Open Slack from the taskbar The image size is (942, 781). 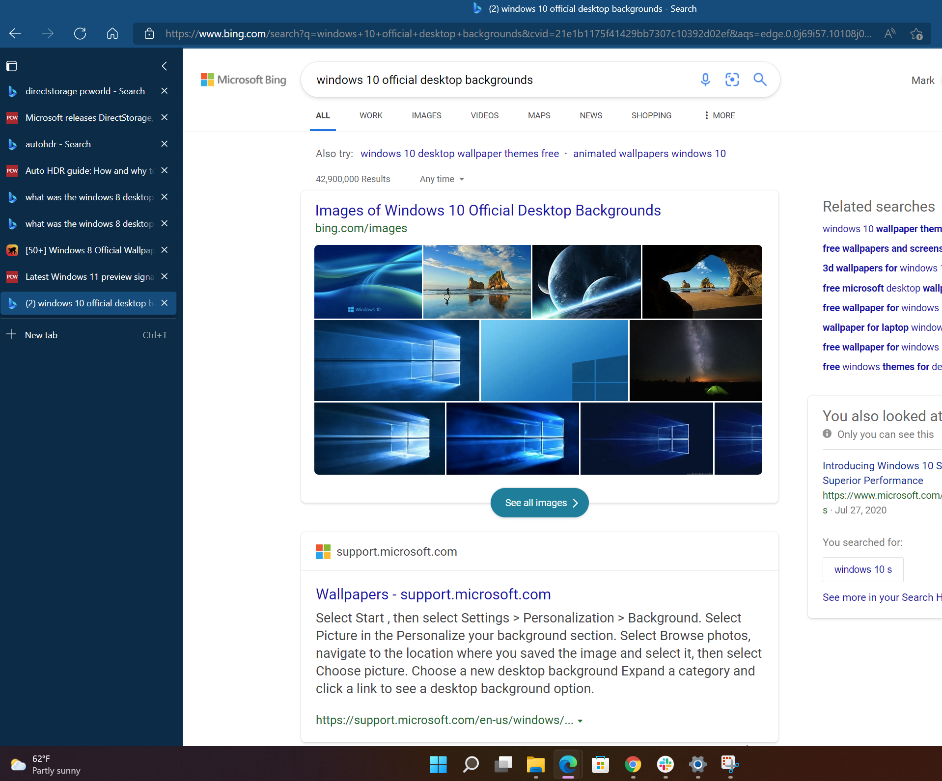pos(665,764)
